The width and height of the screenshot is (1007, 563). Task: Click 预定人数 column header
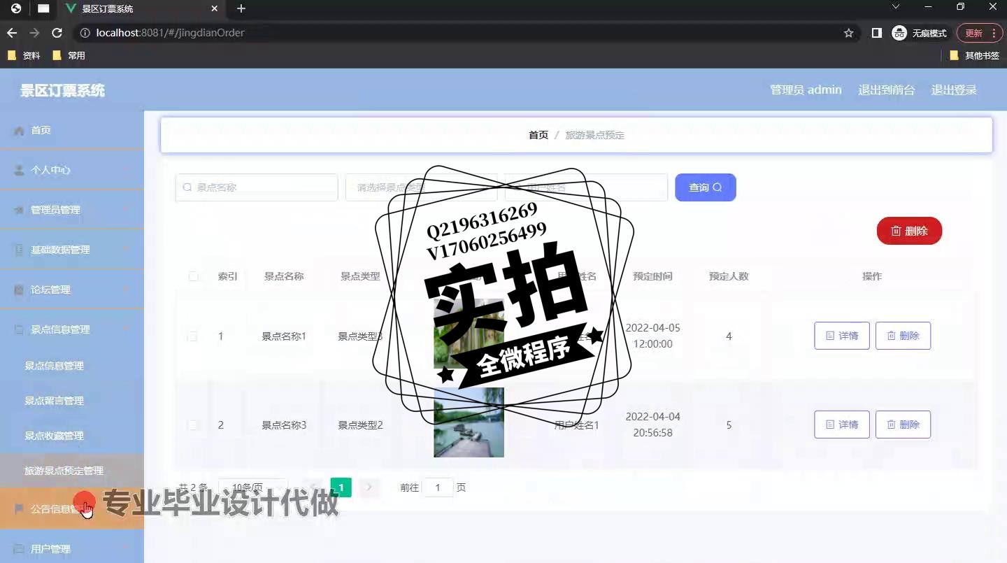pos(729,276)
